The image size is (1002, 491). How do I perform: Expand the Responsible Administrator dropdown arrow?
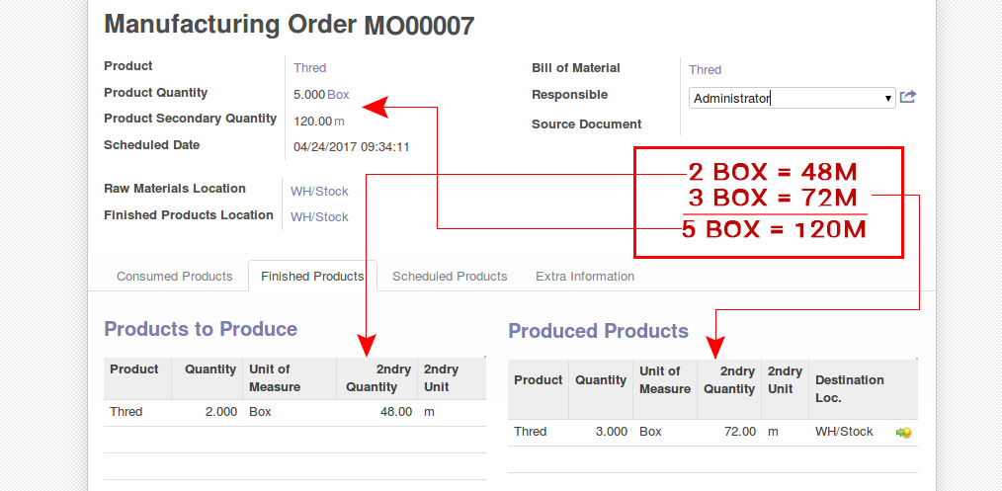[887, 99]
